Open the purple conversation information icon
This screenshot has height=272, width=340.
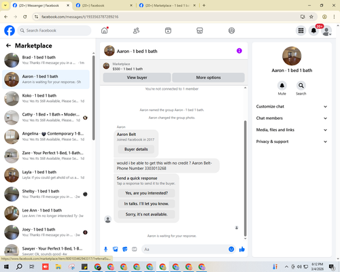click(239, 51)
